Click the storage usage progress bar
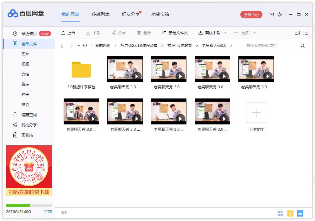315x221 pixels. 29,205
